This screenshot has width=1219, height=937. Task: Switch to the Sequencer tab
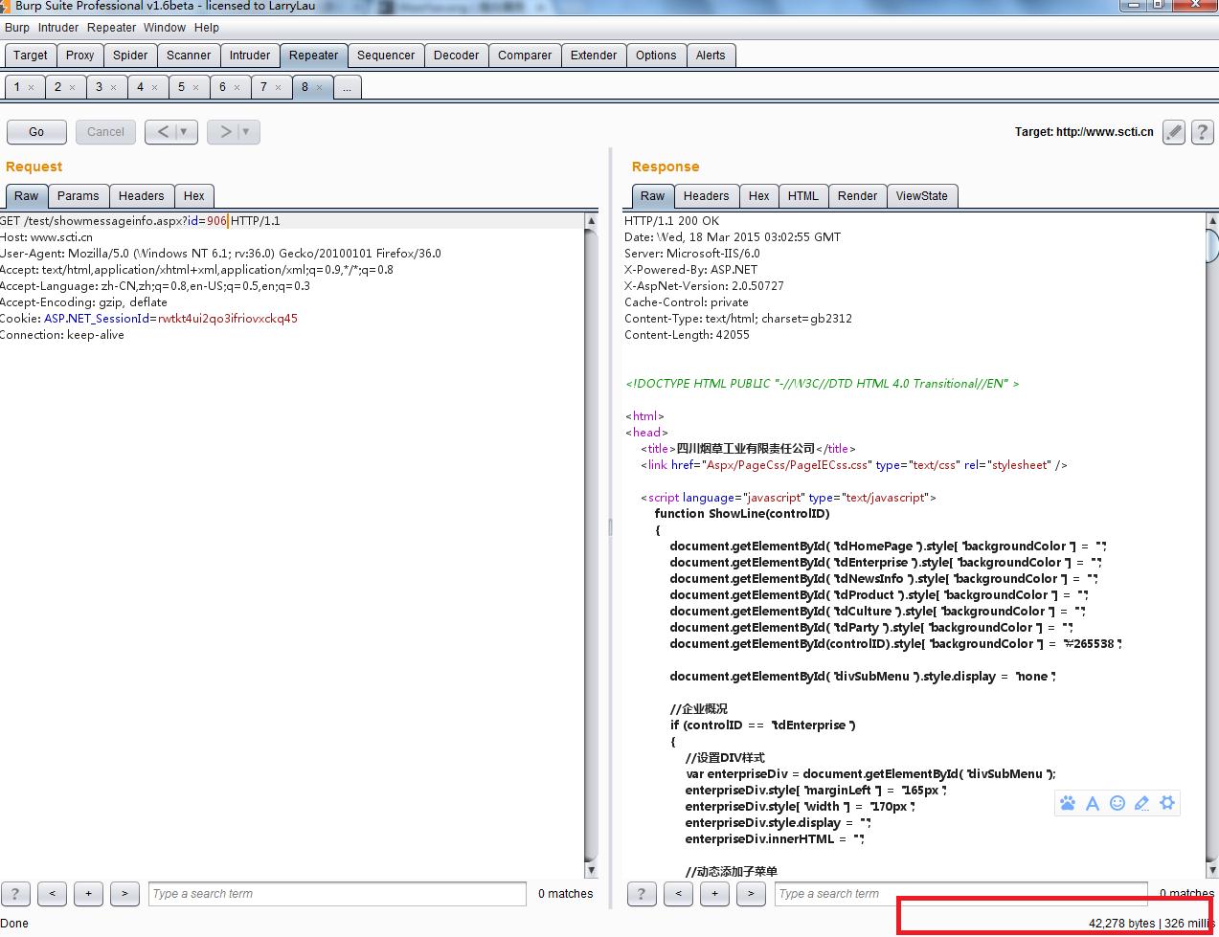click(386, 56)
